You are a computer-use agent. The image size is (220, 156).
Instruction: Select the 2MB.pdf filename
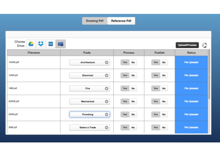click(13, 127)
